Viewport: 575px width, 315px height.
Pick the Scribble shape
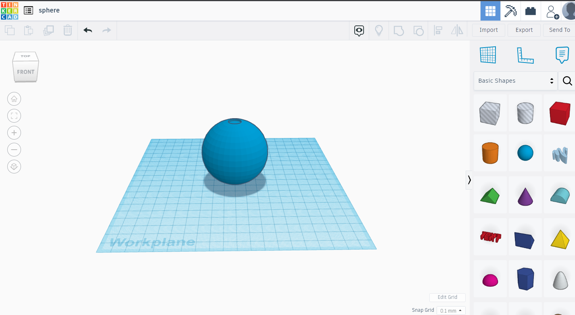click(x=560, y=154)
